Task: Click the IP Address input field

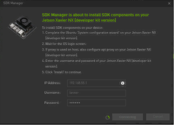Action: pyautogui.click(x=96, y=83)
